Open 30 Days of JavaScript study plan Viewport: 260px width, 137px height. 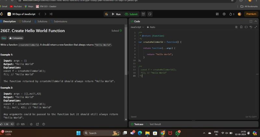[21, 14]
